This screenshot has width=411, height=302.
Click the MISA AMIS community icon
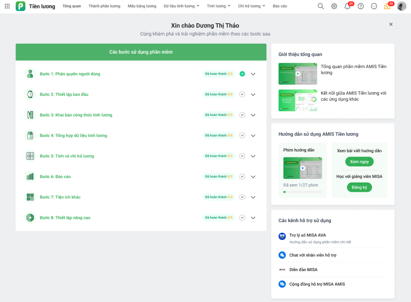coord(282,284)
